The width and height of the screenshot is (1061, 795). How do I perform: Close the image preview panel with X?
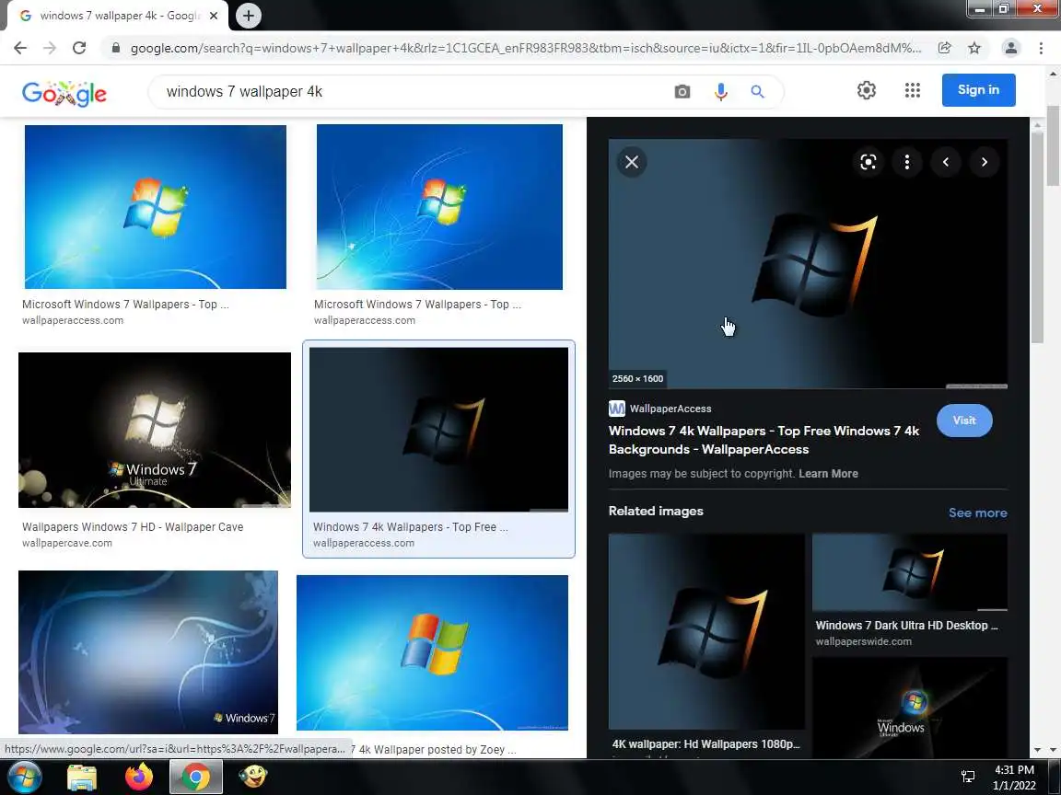coord(631,162)
